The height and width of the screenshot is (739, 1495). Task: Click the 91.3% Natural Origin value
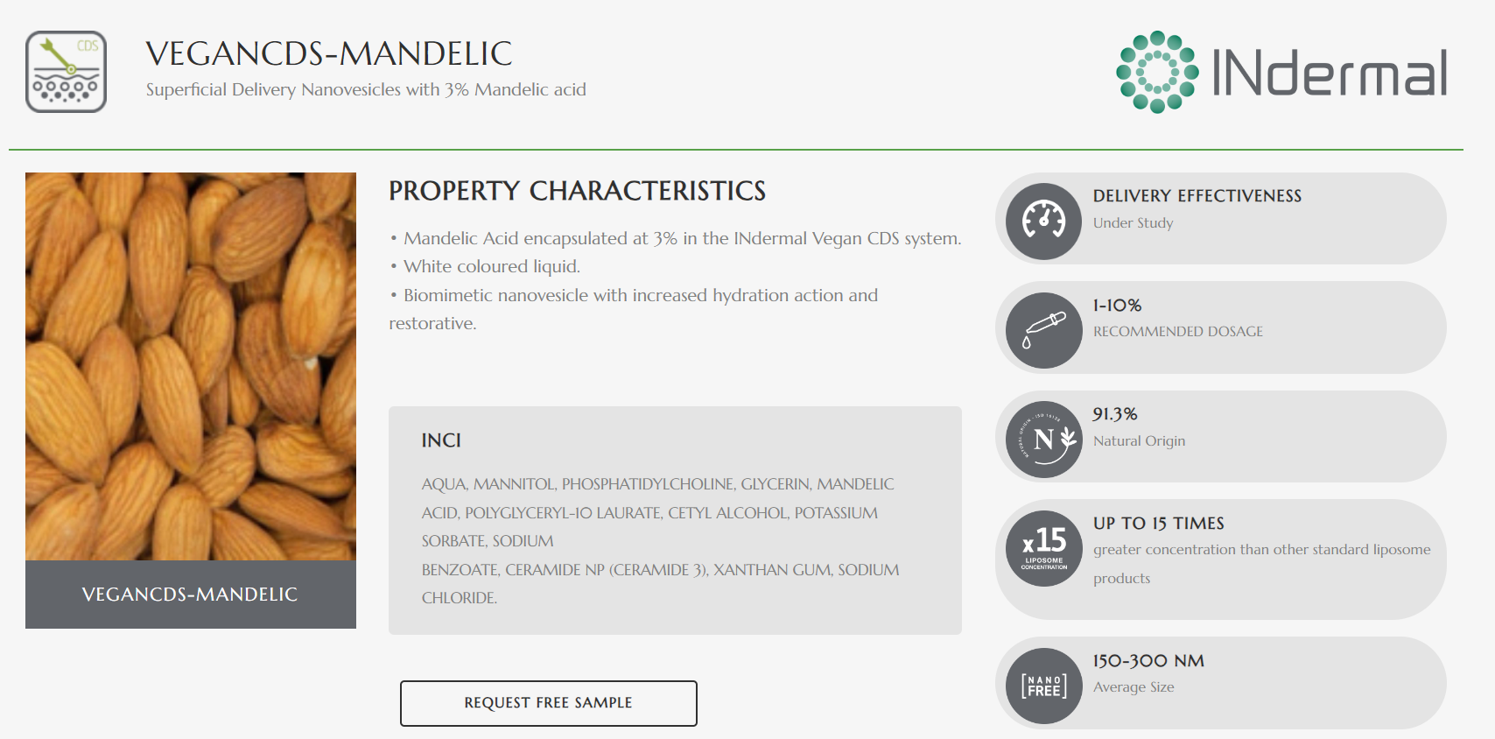coord(1114,414)
